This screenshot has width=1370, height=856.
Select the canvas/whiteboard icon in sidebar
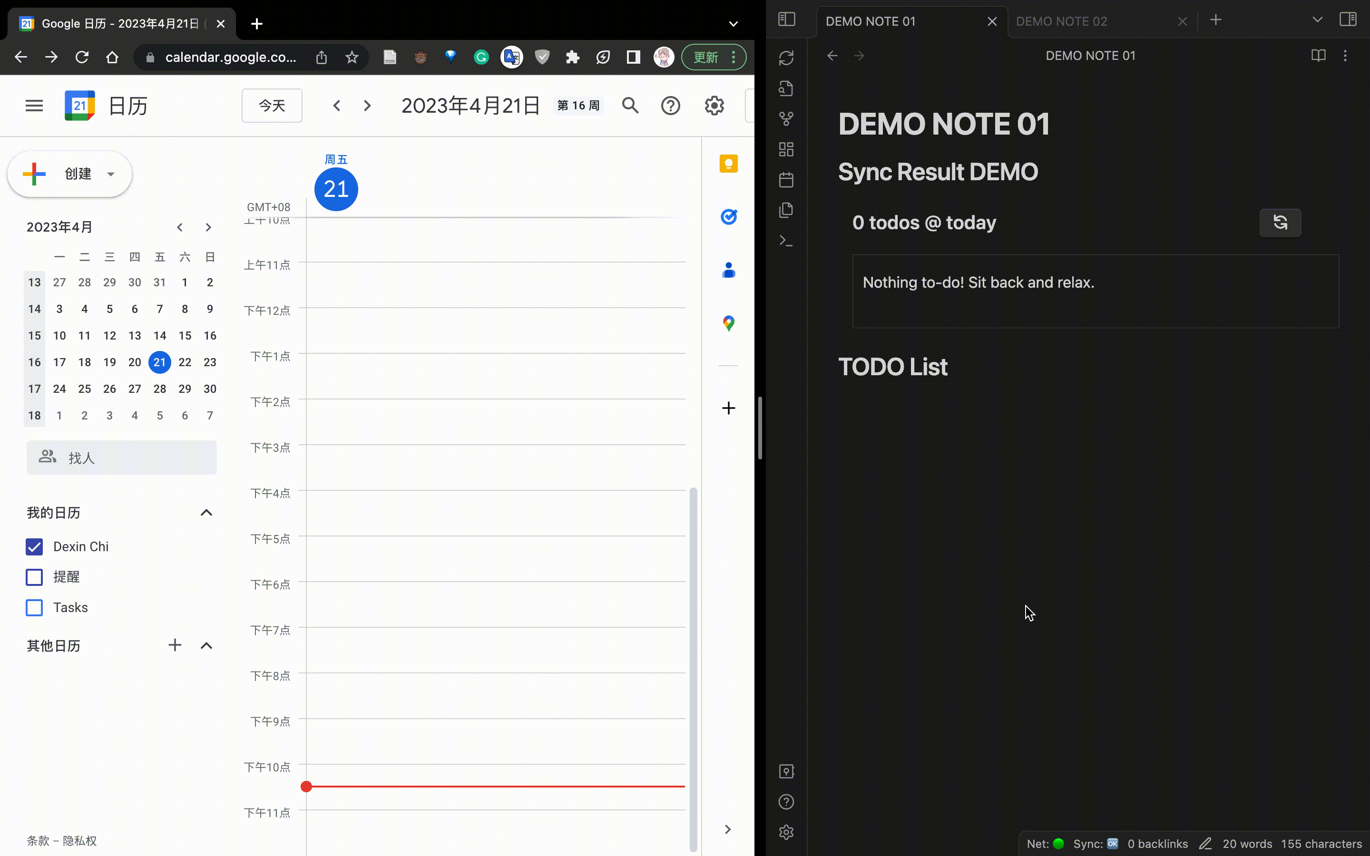(x=786, y=149)
